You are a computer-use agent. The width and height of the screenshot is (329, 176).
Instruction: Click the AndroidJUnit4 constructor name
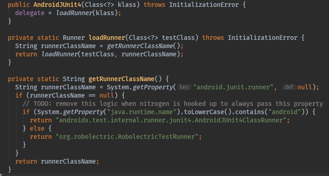[57, 5]
